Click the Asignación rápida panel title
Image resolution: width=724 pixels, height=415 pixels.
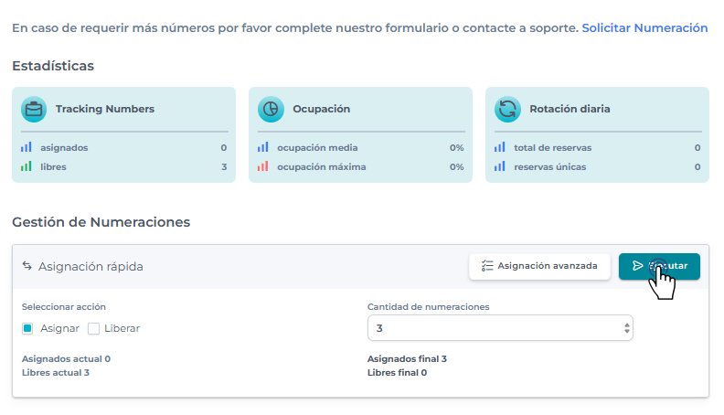pyautogui.click(x=90, y=266)
